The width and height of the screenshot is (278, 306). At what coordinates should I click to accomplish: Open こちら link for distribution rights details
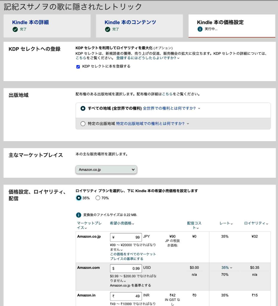[167, 94]
